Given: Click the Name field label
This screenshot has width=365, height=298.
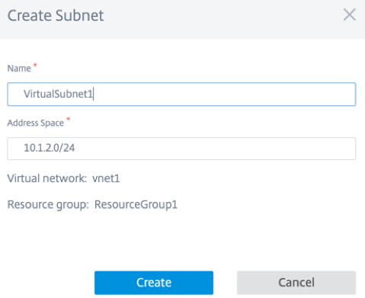Looking at the screenshot, I should coord(19,69).
